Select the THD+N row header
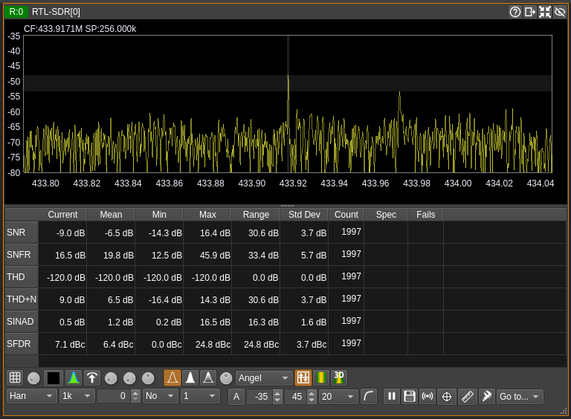The height and width of the screenshot is (419, 571). click(x=22, y=299)
